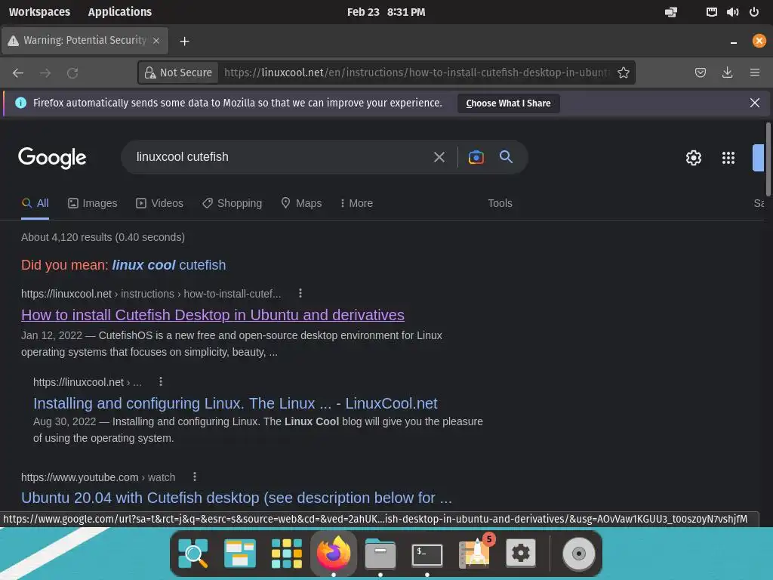
Task: Open the Workspaces overview
Action: 39,12
